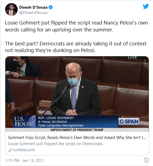This screenshot has height=166, width=153.
Task: Open the rumble.com domain link
Action: click(x=24, y=150)
